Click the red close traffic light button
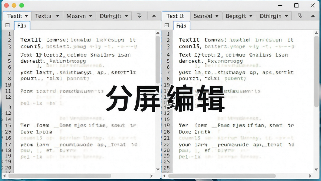The height and width of the screenshot is (181, 321). 6,5
